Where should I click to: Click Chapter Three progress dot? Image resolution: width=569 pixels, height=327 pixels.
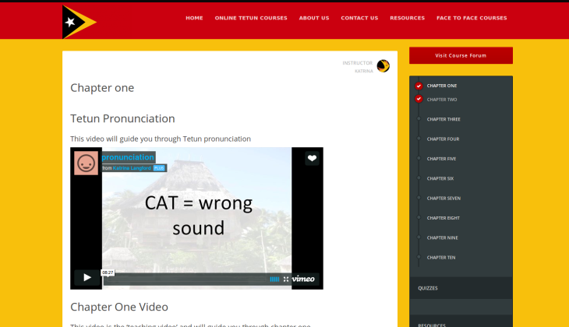pos(419,118)
